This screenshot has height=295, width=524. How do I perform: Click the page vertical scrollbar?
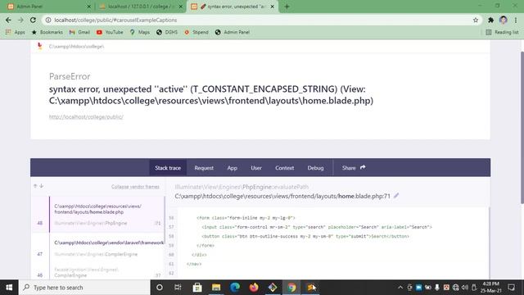click(x=522, y=127)
